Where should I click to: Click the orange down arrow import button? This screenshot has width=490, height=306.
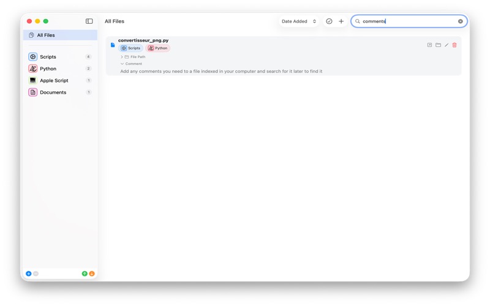(x=92, y=274)
